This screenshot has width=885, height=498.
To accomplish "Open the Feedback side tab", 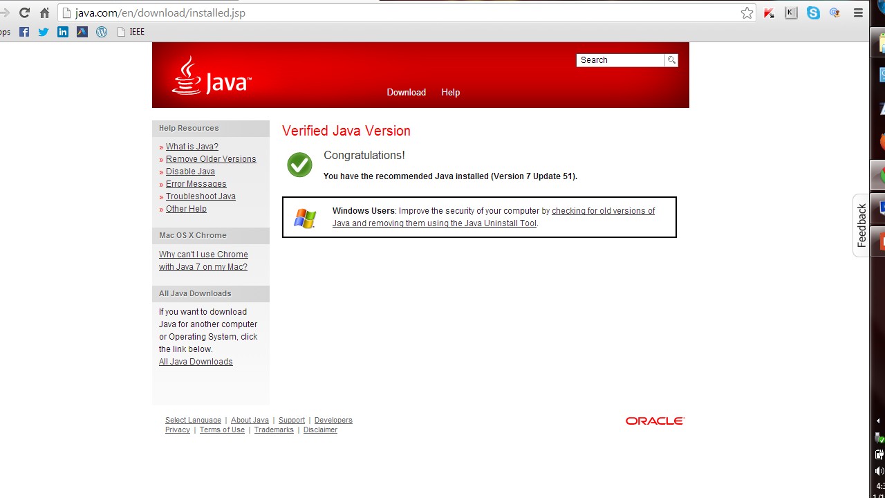I will point(861,225).
